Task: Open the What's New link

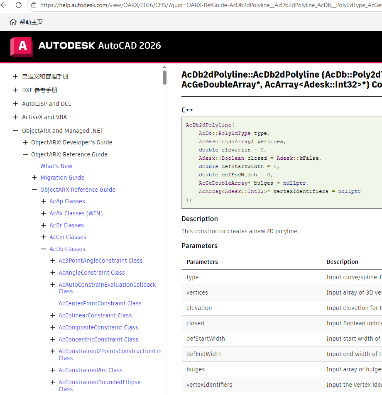Action: point(56,166)
